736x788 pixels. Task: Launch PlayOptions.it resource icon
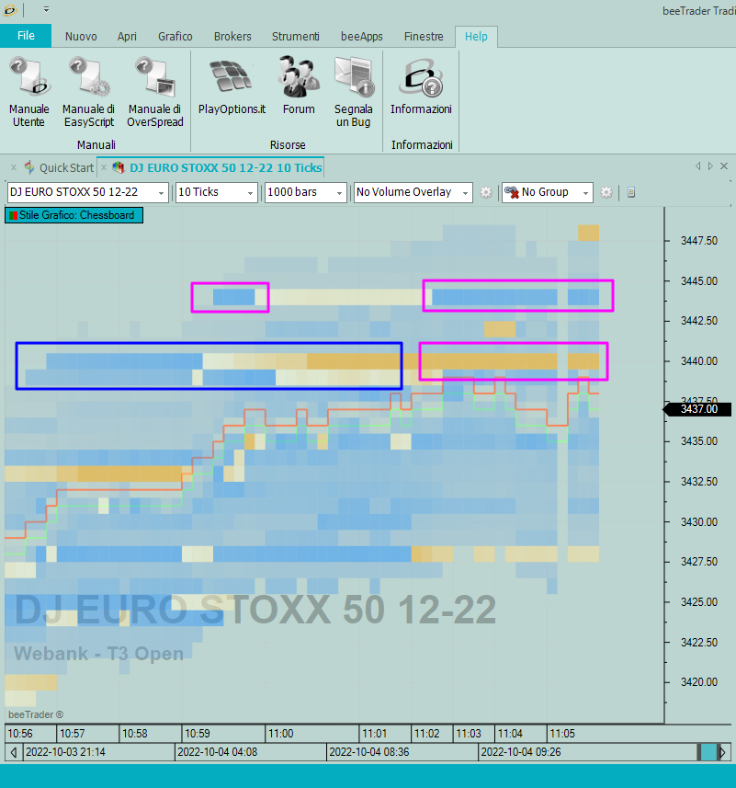[x=232, y=86]
